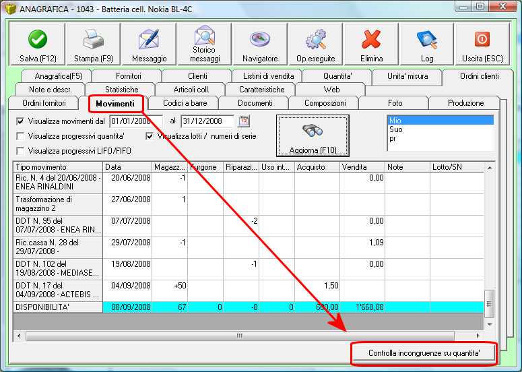Click Controlla incongruenze su quantita' button
The height and width of the screenshot is (372, 522).
pyautogui.click(x=424, y=353)
